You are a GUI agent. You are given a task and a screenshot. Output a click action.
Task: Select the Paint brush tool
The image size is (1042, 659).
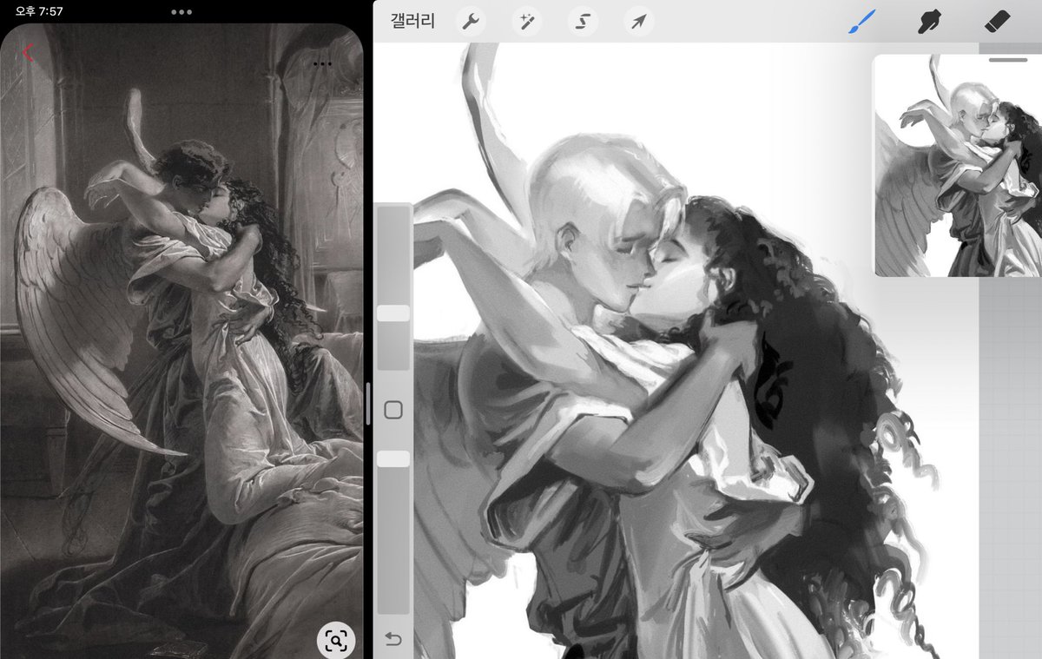coord(861,21)
